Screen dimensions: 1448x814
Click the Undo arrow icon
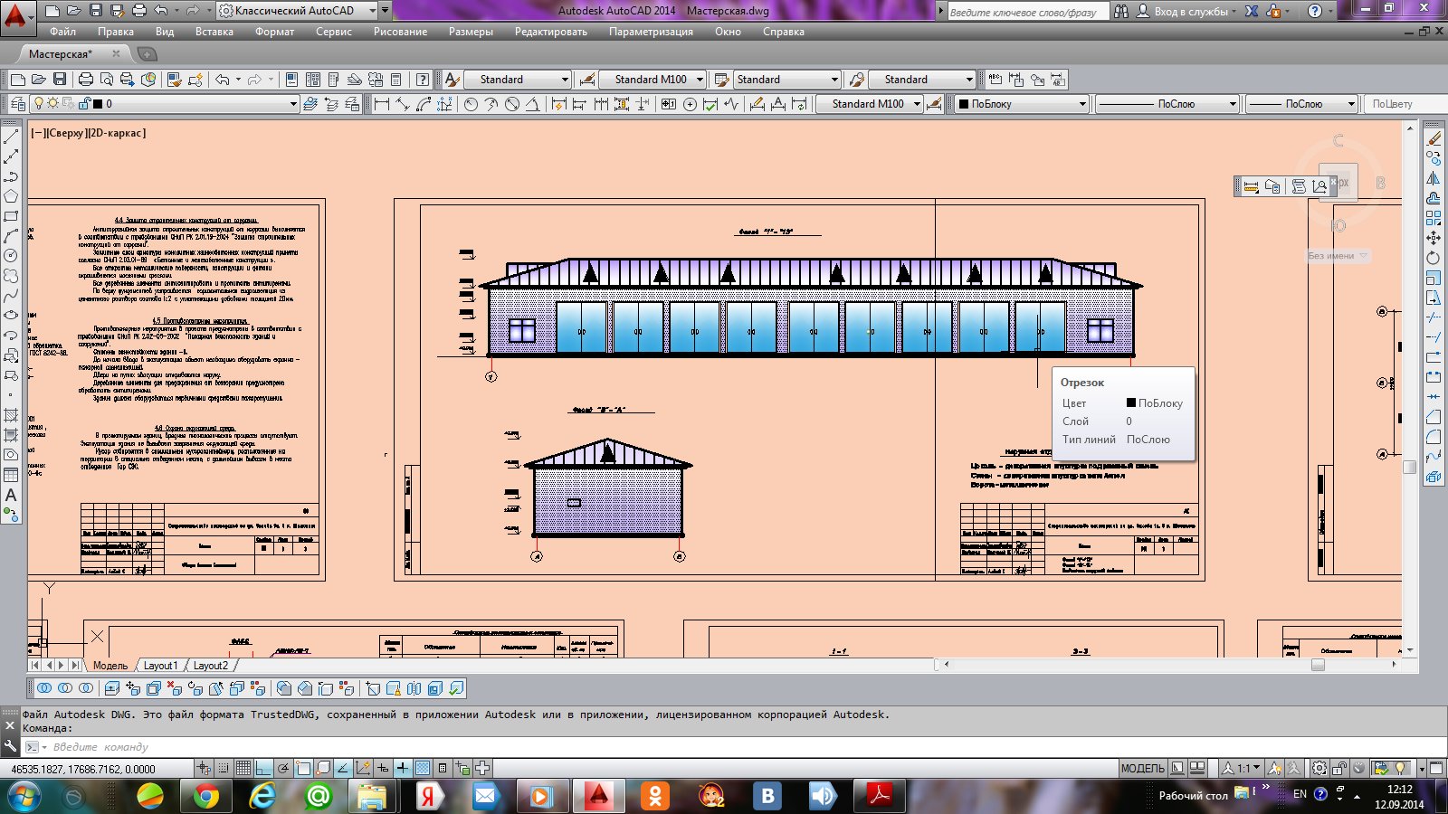point(223,80)
